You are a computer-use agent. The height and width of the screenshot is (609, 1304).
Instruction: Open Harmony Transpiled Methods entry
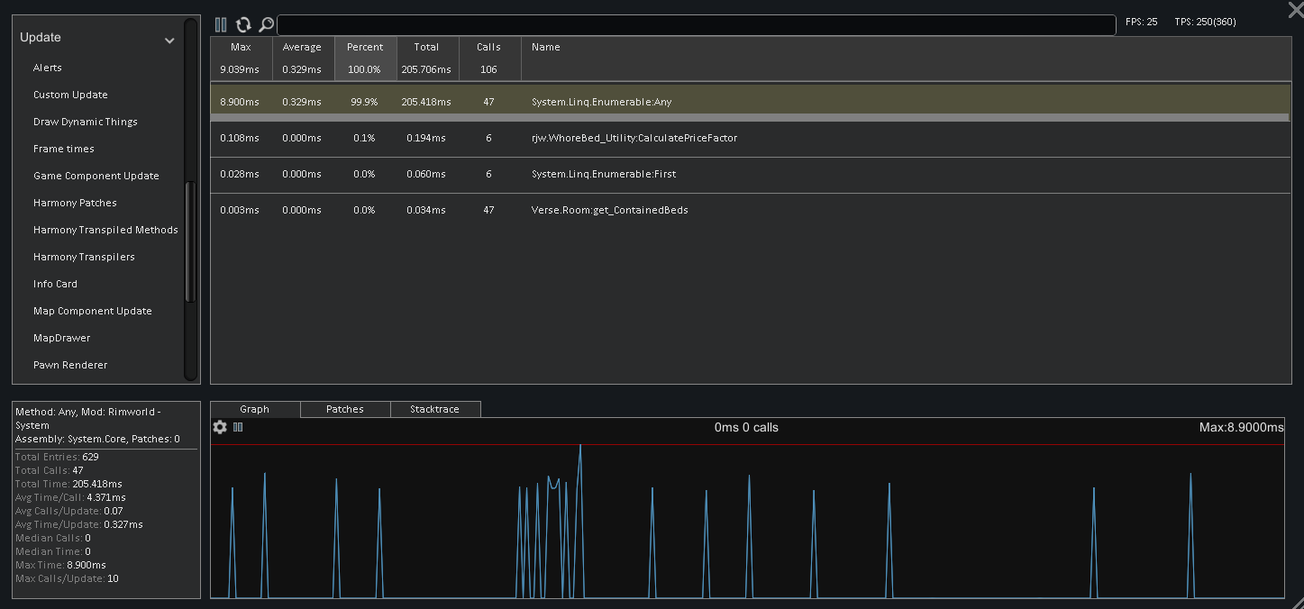point(105,230)
